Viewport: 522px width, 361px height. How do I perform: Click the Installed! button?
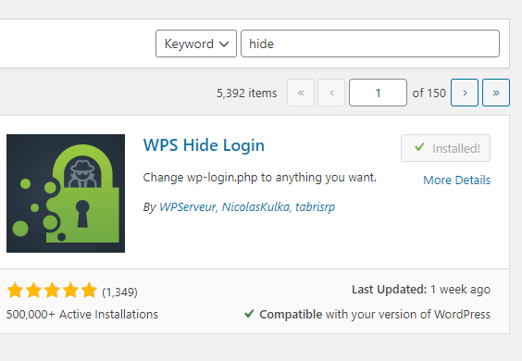[x=445, y=148]
